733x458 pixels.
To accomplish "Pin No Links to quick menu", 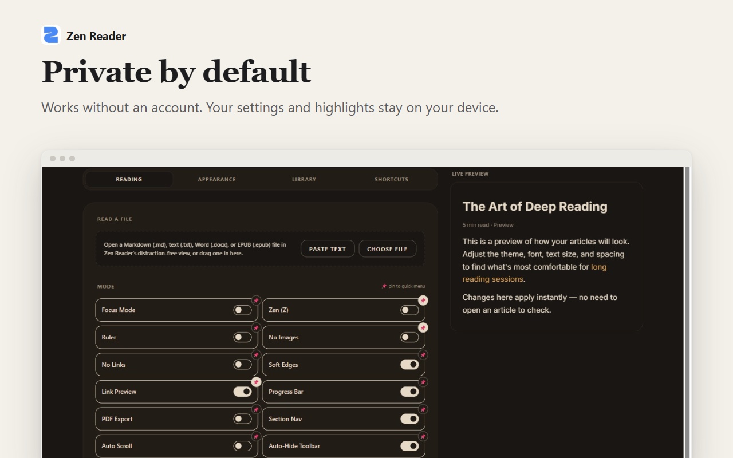I will point(256,355).
